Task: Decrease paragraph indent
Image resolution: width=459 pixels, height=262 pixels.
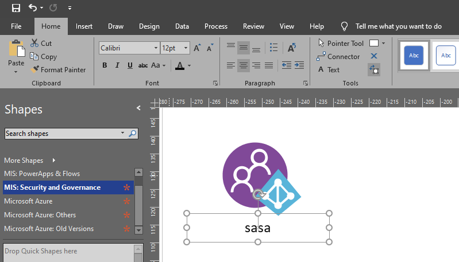Action: (x=286, y=65)
